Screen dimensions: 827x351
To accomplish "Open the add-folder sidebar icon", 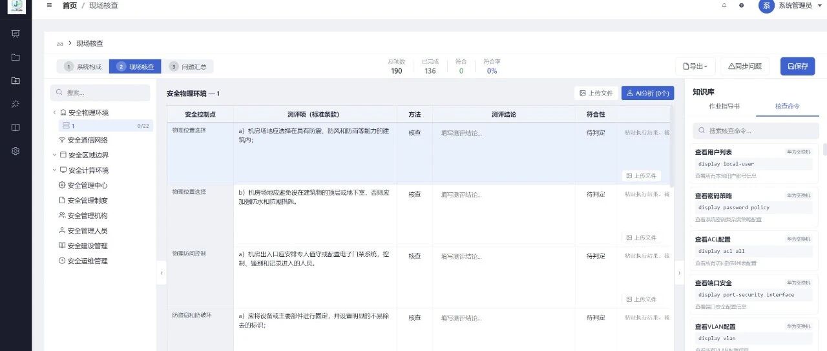I will point(16,81).
